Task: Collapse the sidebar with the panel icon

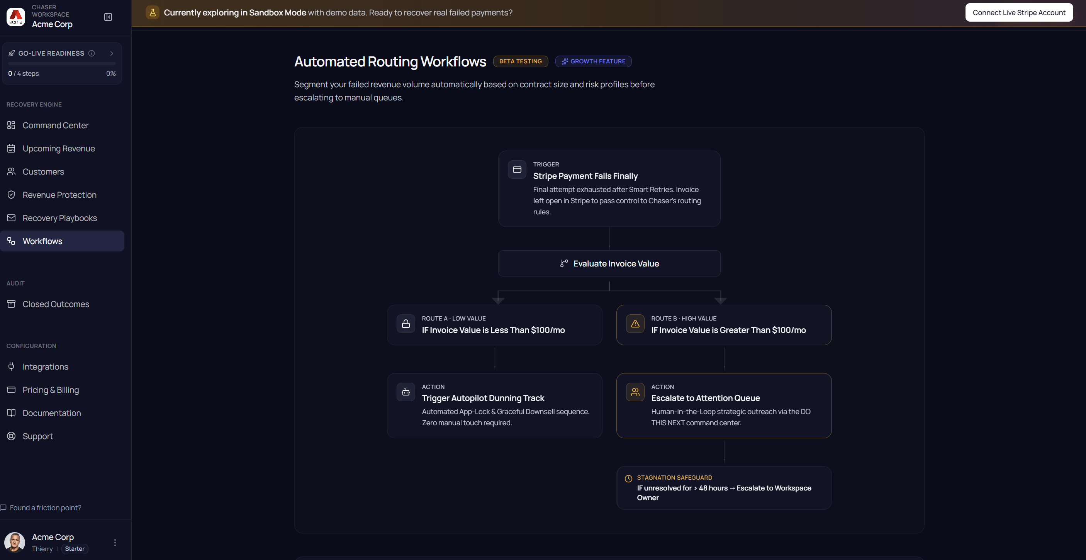Action: 108,17
